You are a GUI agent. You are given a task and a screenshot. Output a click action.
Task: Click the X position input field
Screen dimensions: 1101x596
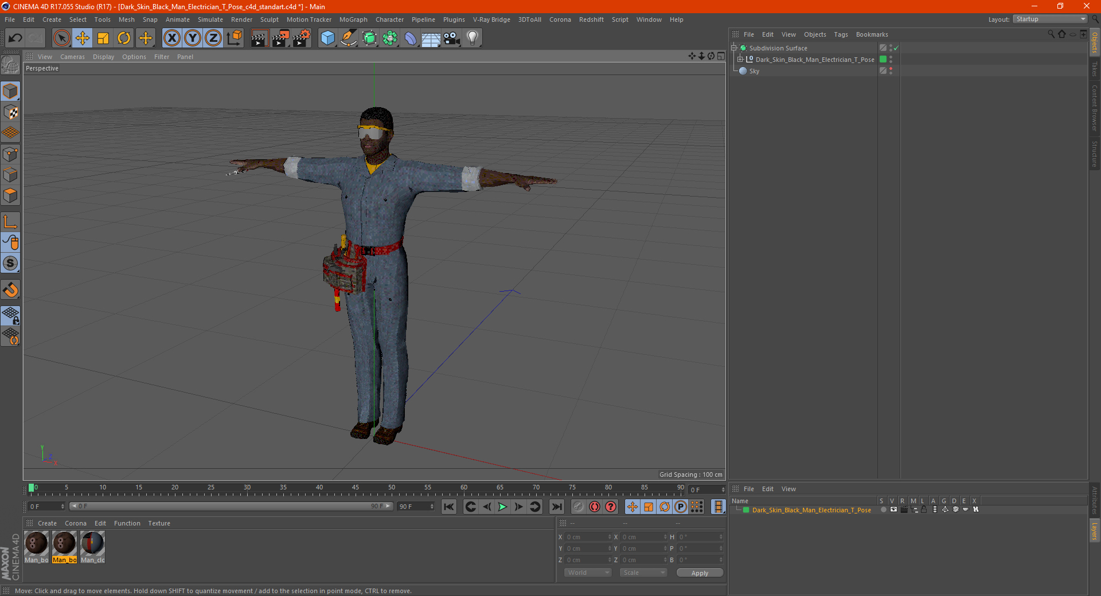pyautogui.click(x=588, y=537)
